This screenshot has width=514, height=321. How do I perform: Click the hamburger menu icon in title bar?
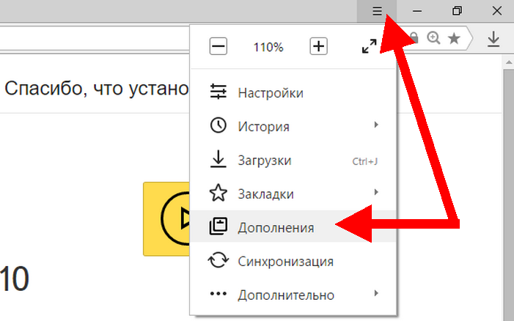click(378, 11)
